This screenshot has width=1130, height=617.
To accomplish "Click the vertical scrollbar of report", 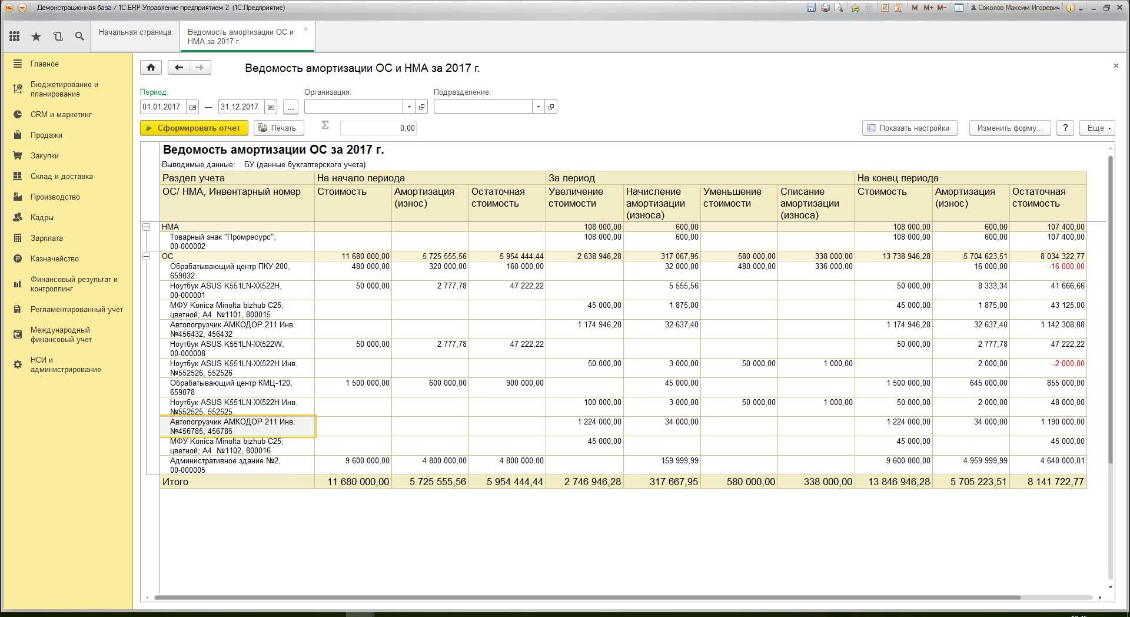I will [x=1111, y=309].
